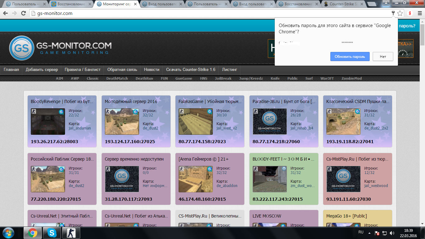Click the Yandex extension icon in toolbar
Image resolution: width=425 pixels, height=239 pixels.
click(x=410, y=13)
